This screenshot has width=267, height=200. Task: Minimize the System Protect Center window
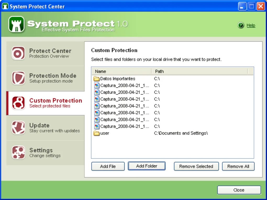pos(242,7)
